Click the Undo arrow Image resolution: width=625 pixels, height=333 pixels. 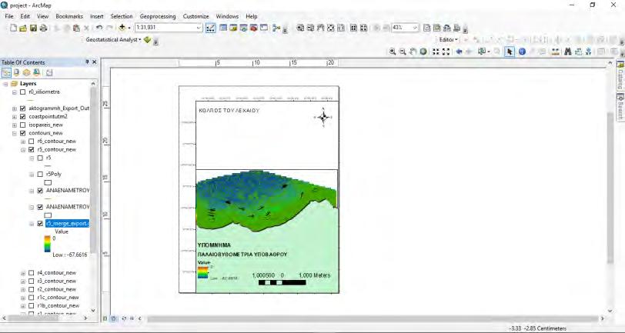(99, 28)
